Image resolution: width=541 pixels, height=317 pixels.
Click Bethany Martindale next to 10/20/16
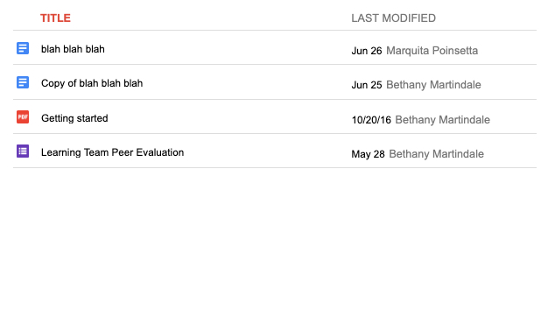point(442,120)
